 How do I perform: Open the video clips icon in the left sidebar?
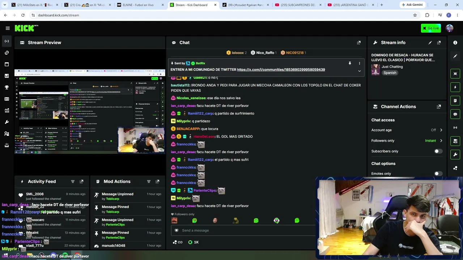(7, 99)
